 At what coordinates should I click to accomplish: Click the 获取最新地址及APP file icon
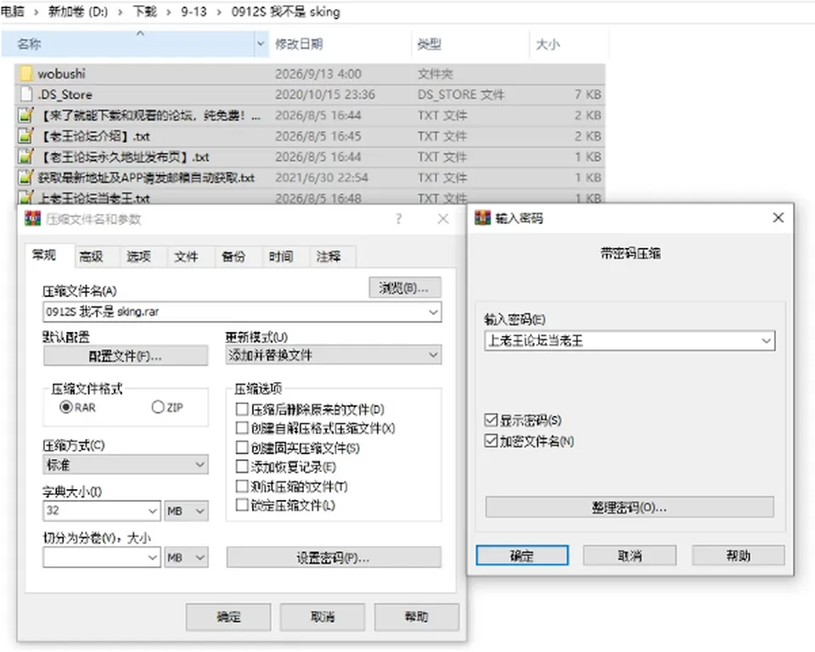click(x=26, y=177)
